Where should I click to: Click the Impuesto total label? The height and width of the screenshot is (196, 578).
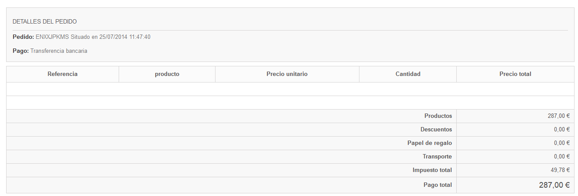click(x=432, y=170)
